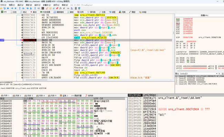Select the EAX register value 14000430

pyautogui.click(x=188, y=19)
